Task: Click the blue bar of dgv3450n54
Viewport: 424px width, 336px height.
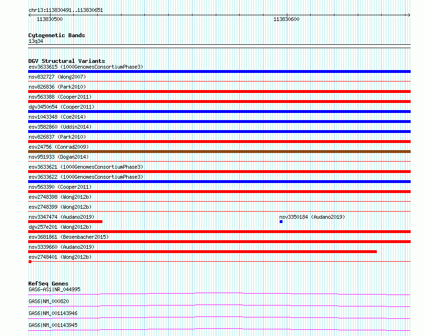Action: pos(219,112)
